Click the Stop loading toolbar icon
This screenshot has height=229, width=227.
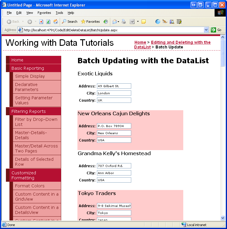[41, 22]
